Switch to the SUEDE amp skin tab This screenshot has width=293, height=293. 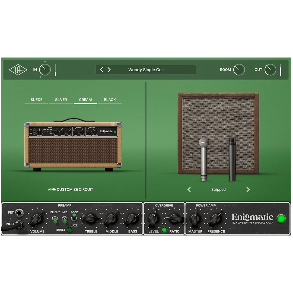point(37,100)
